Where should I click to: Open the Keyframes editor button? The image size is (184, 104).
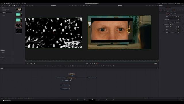[x=164, y=4]
